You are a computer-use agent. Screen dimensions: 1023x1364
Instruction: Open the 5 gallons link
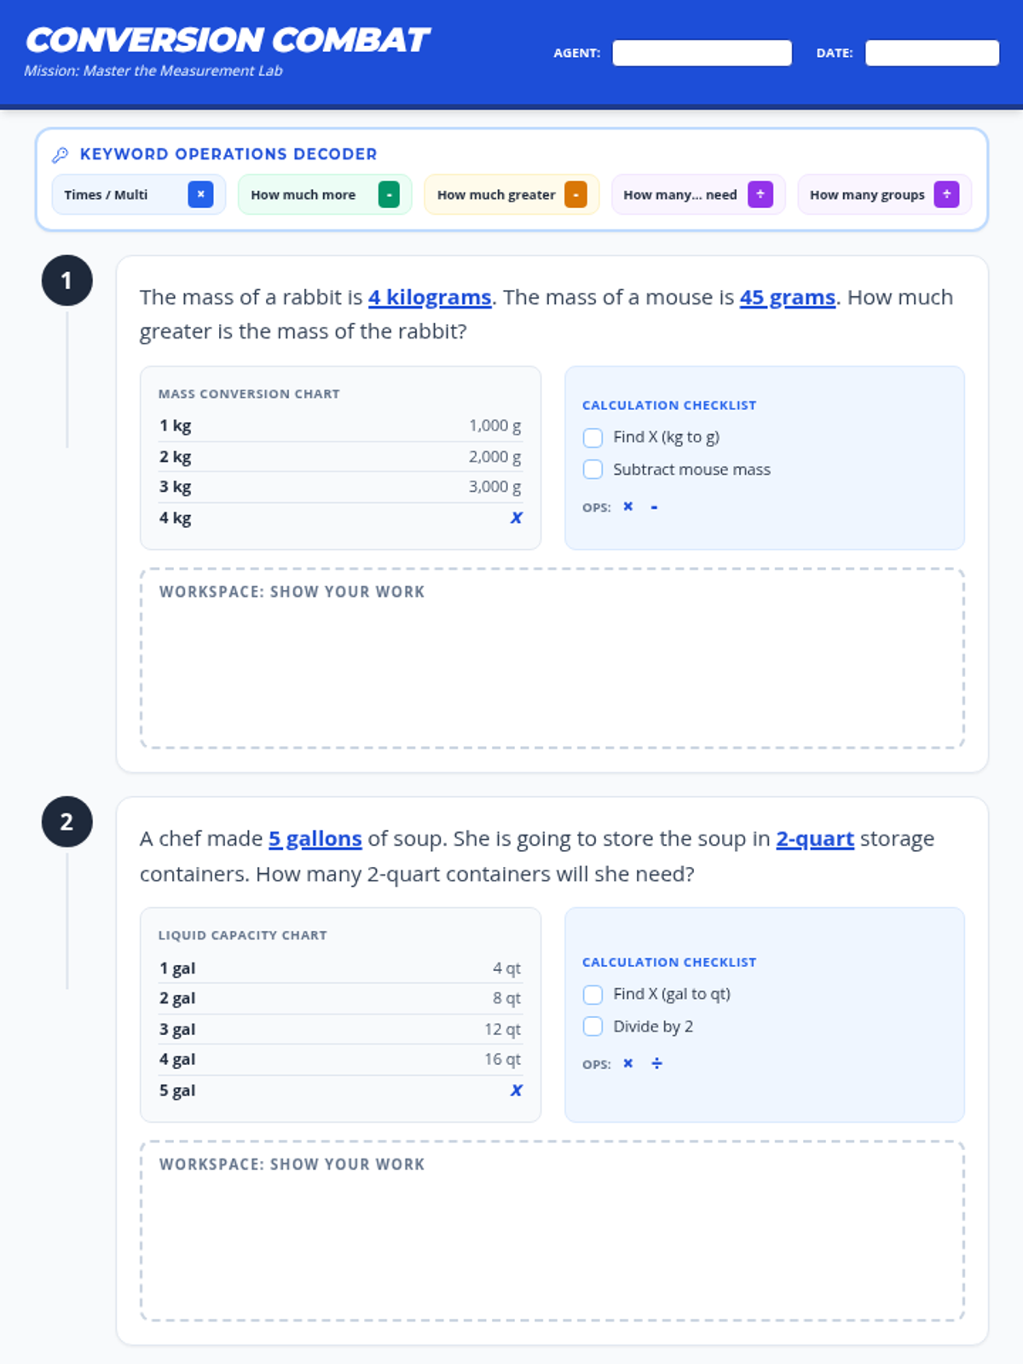coord(315,839)
